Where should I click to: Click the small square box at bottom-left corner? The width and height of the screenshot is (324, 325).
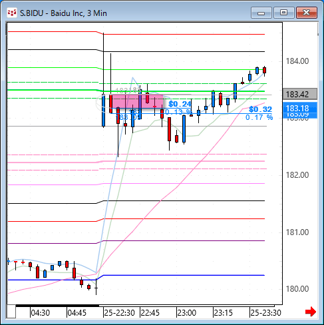[11, 312]
